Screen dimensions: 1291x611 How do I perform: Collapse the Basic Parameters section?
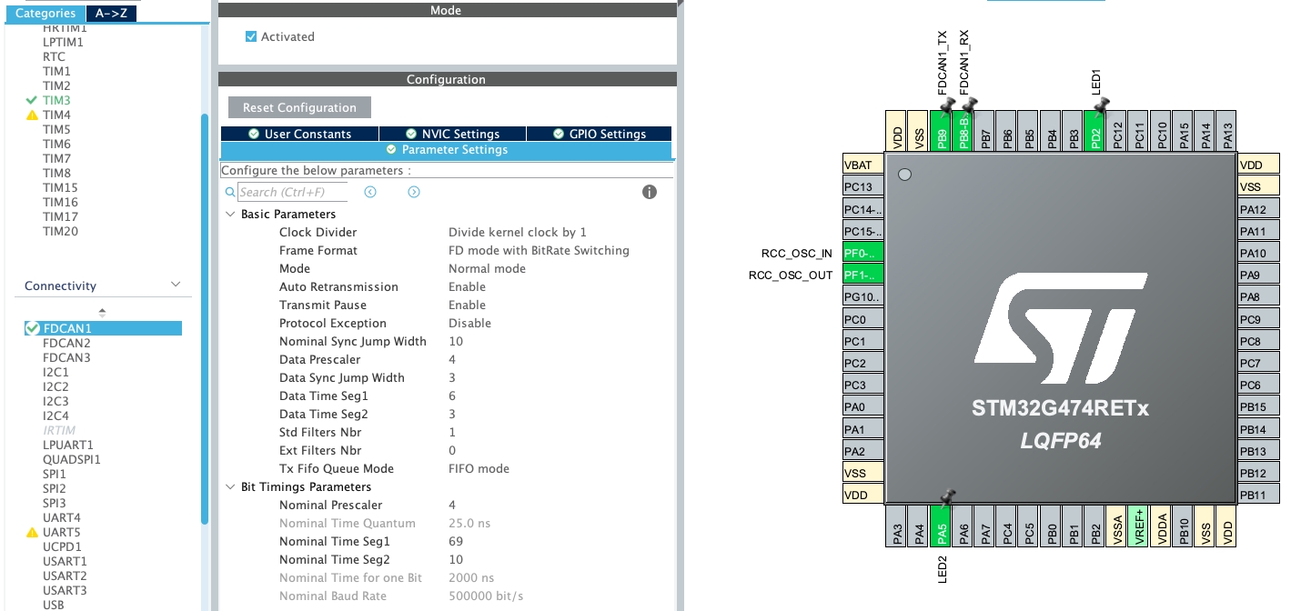229,215
